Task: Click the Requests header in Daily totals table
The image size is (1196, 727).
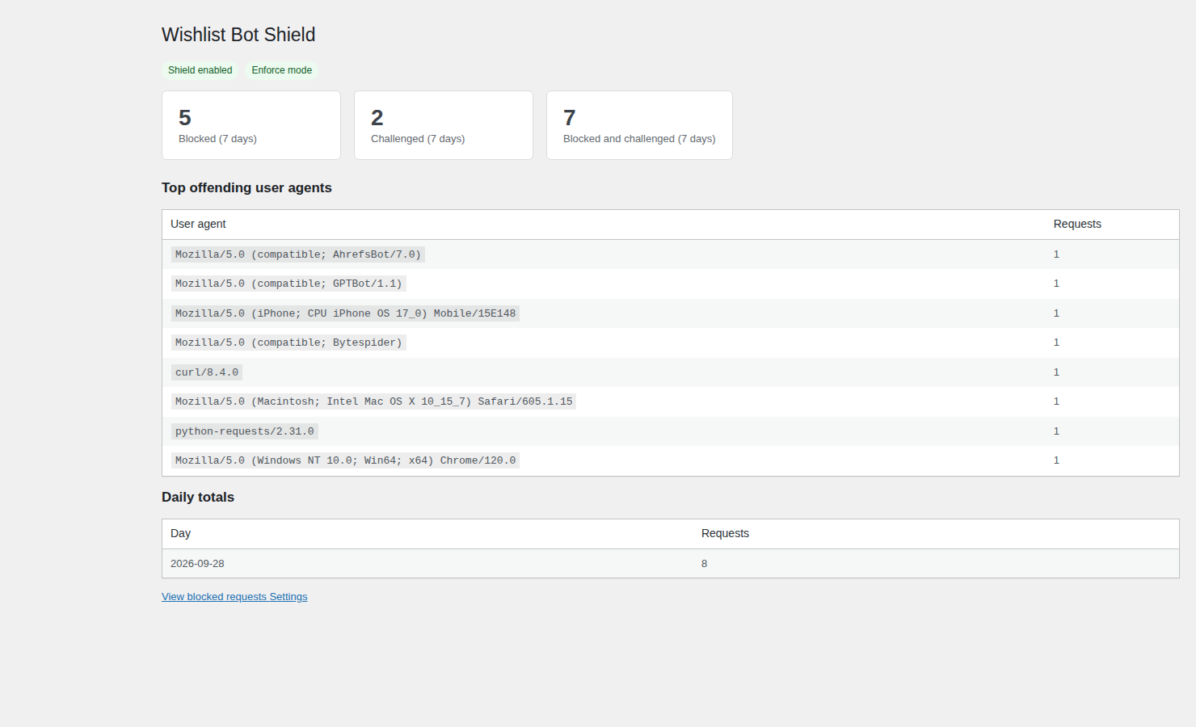Action: (x=725, y=533)
